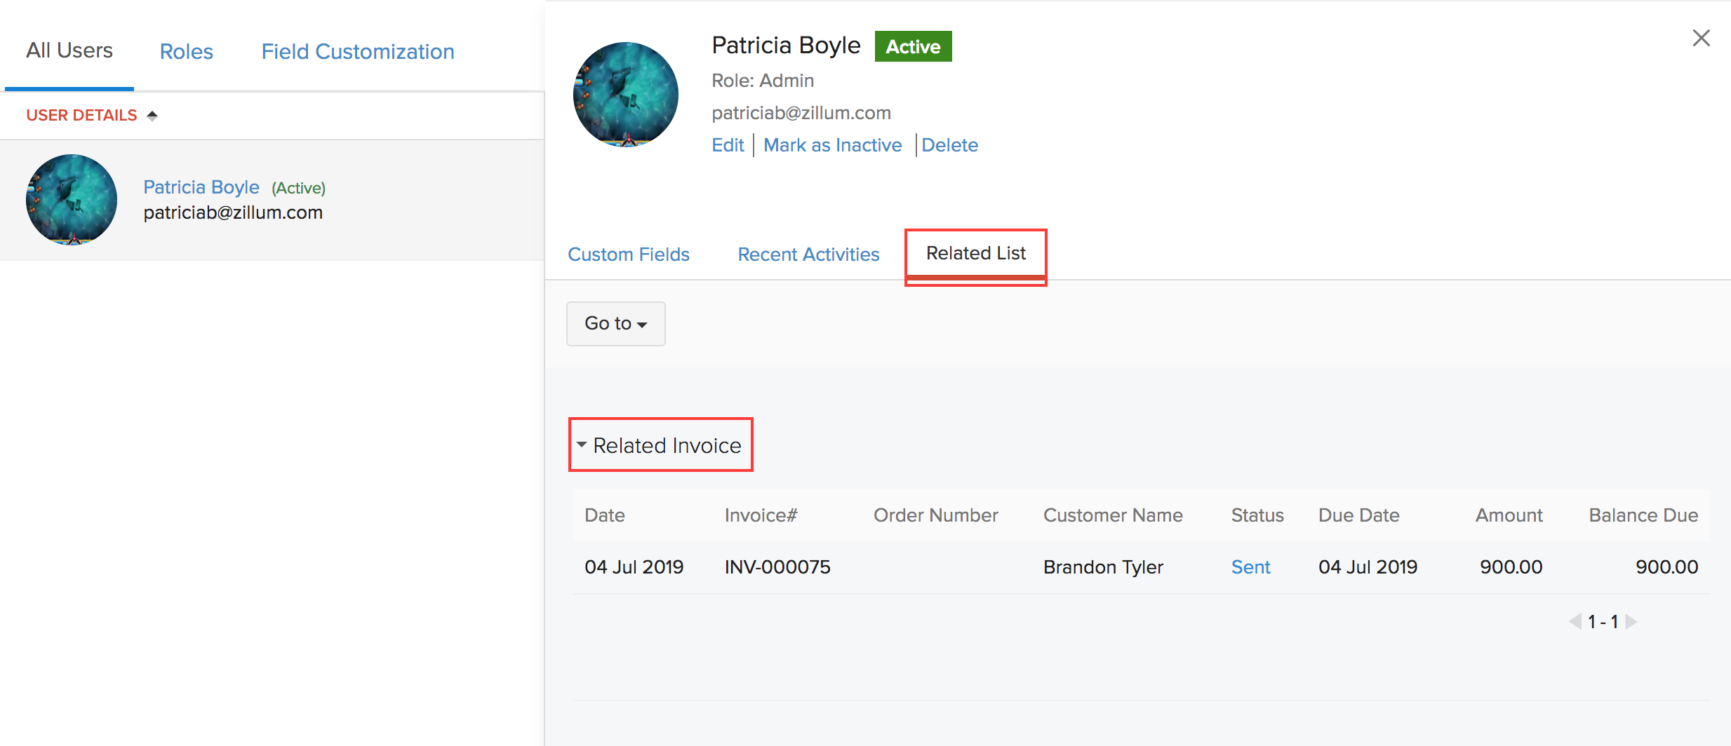Open the Custom Fields tab

coord(628,255)
